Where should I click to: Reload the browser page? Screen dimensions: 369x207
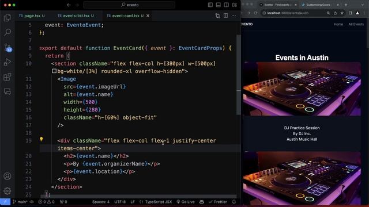256,13
